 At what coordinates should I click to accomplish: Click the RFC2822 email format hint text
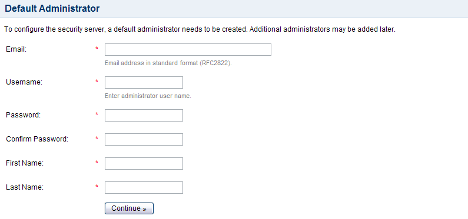(168, 63)
